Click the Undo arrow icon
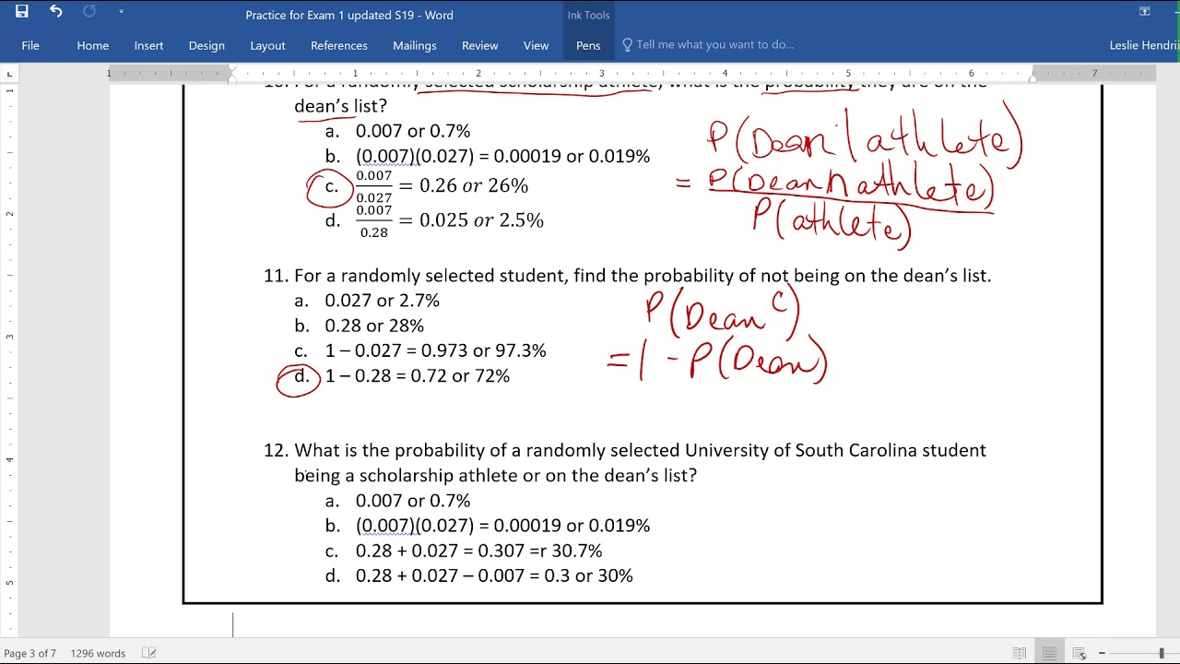Image resolution: width=1180 pixels, height=664 pixels. click(x=56, y=12)
